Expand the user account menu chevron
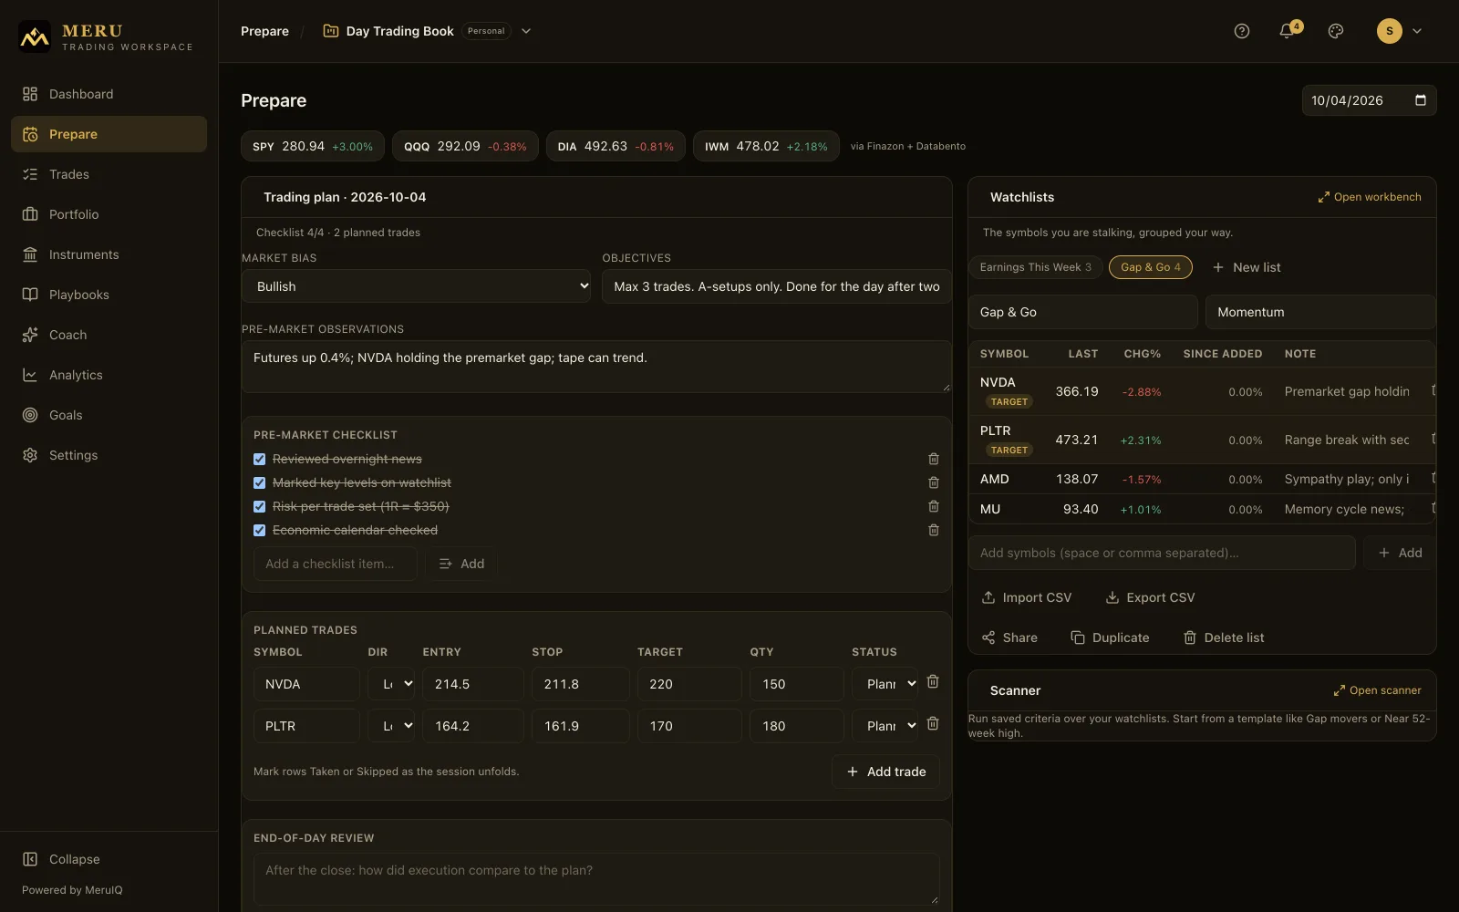 click(x=1417, y=31)
